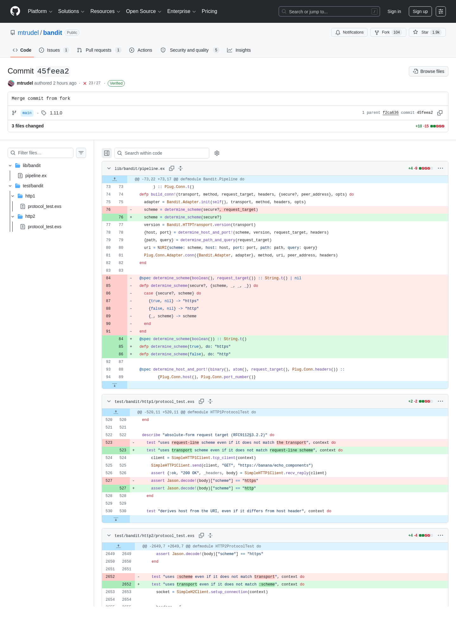
Task: Copy the full commit SHA
Action: click(x=440, y=113)
